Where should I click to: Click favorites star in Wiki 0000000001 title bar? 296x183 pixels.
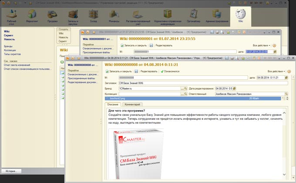(94, 32)
